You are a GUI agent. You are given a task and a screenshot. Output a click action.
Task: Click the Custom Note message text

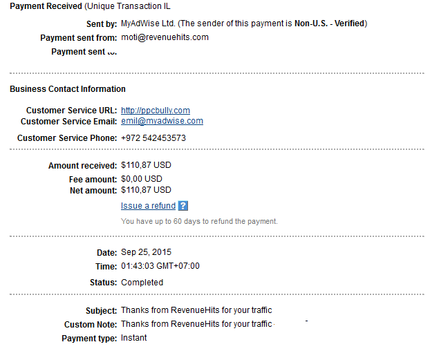point(196,324)
